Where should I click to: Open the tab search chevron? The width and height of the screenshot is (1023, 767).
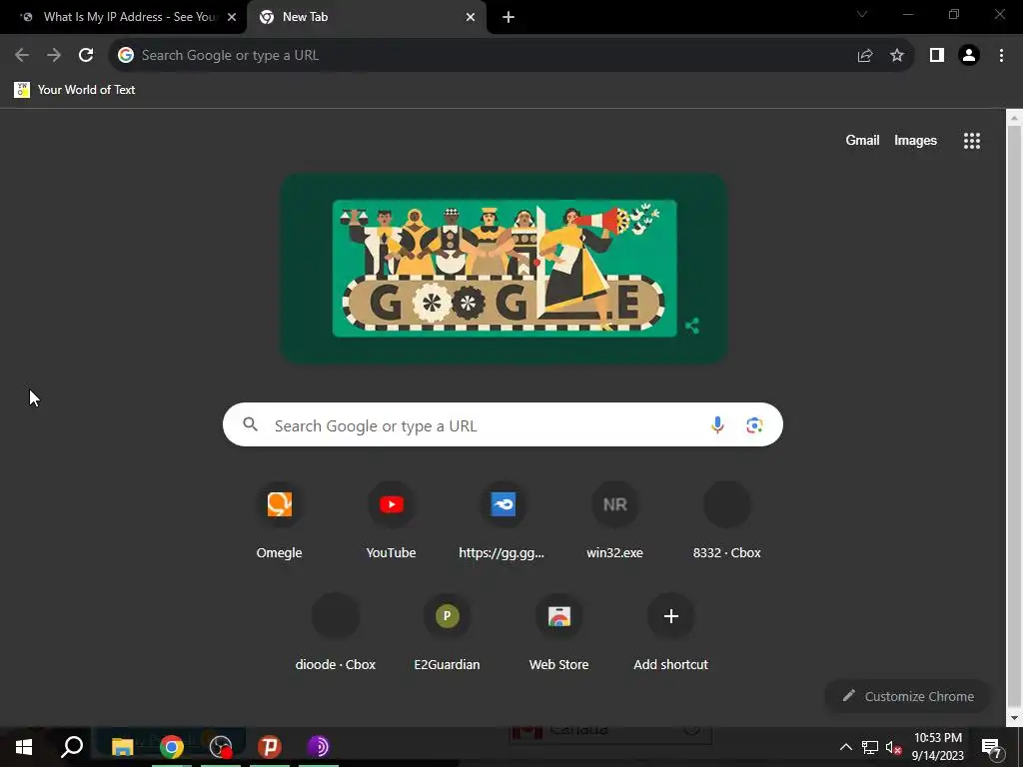862,14
